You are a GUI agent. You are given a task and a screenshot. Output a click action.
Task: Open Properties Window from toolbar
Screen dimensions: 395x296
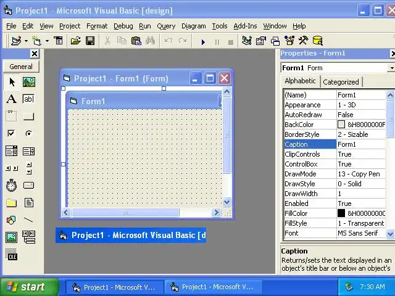point(260,41)
